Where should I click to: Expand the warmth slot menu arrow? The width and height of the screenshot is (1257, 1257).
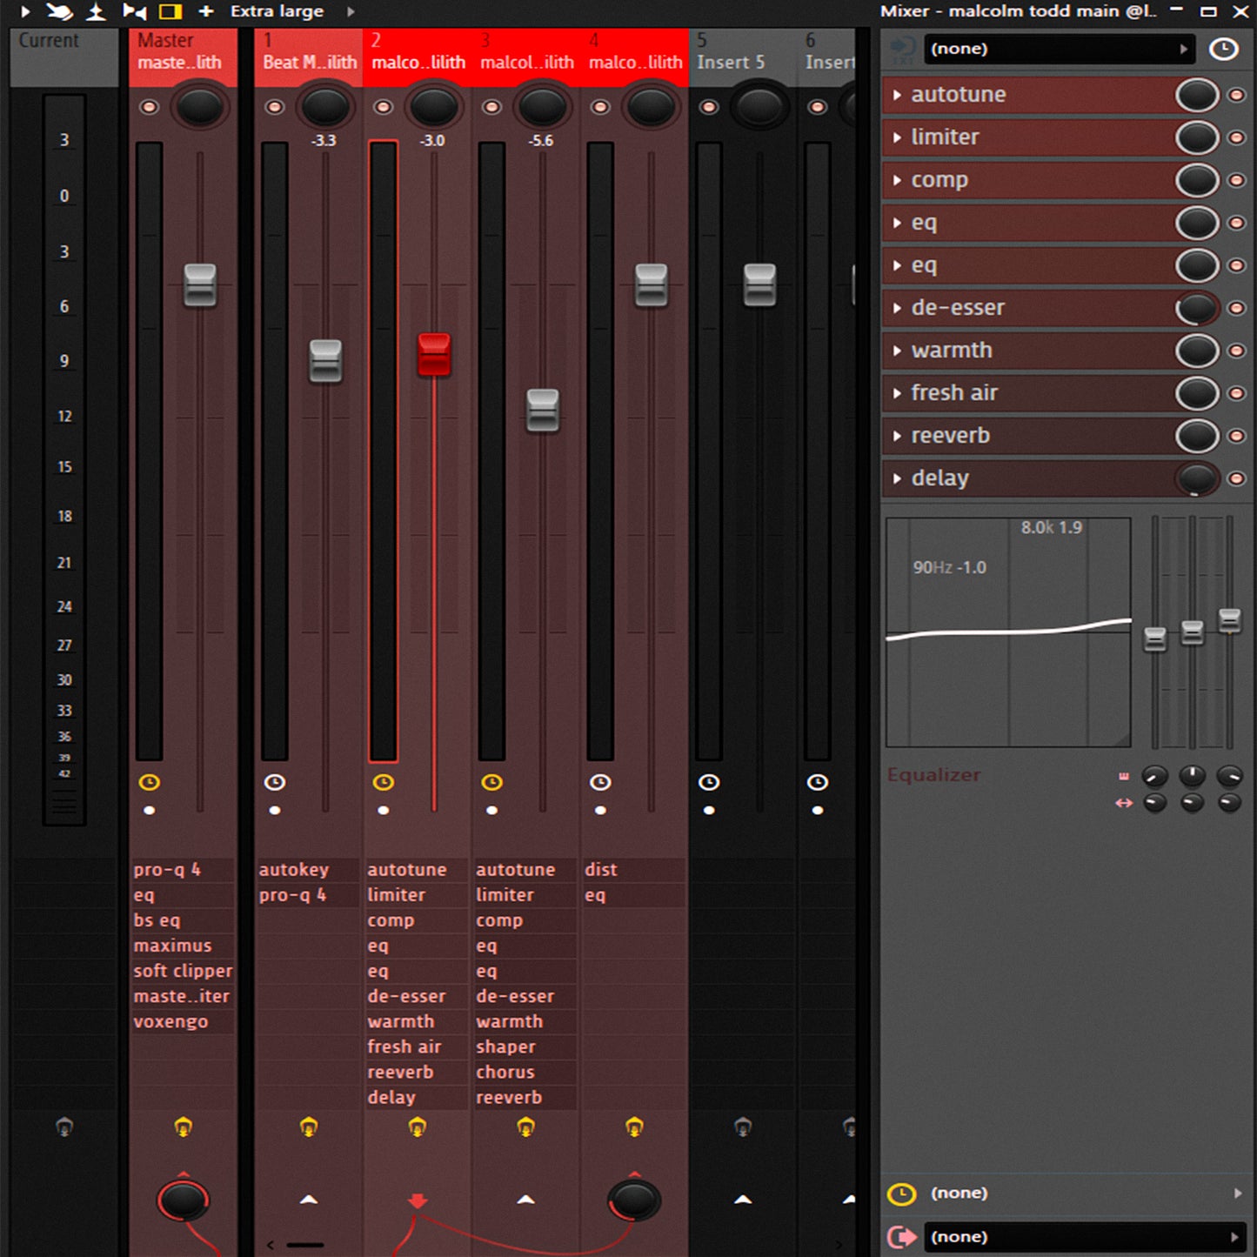tap(897, 351)
